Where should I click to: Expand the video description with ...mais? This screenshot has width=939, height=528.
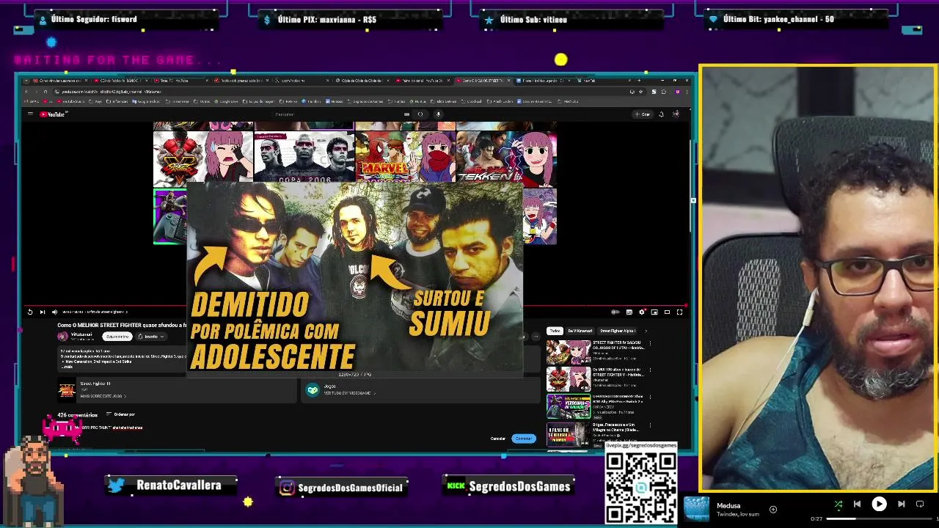[x=67, y=366]
